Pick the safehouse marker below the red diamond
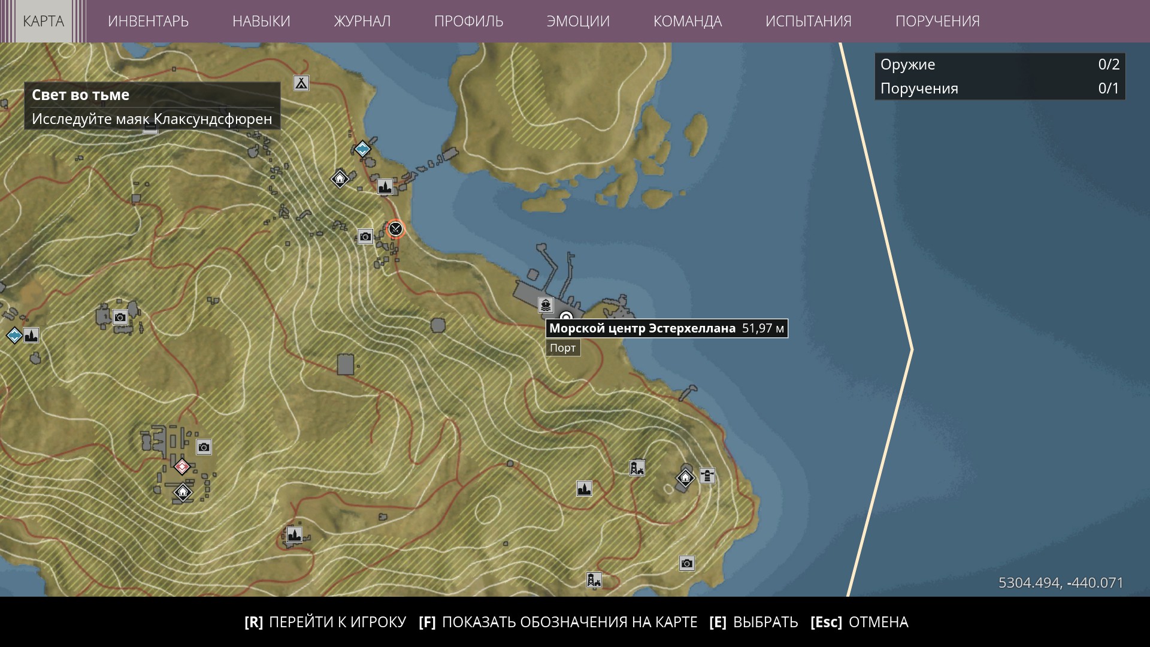Viewport: 1150px width, 647px height. click(x=183, y=492)
